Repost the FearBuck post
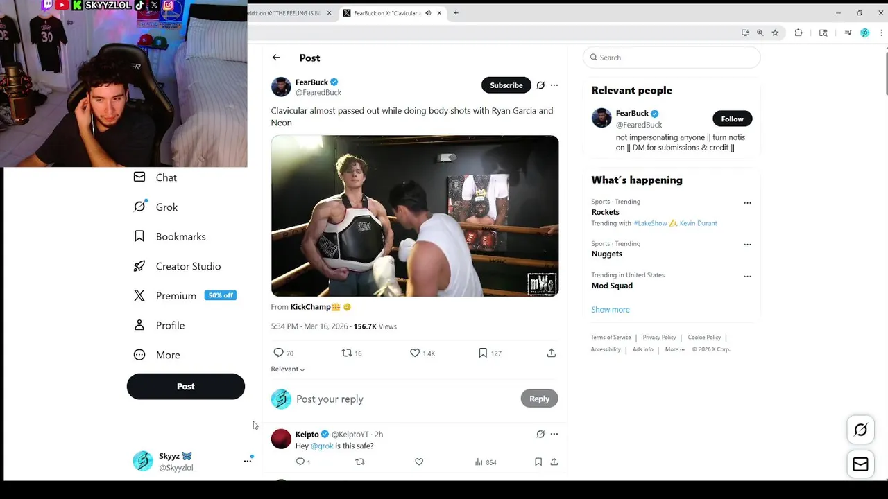This screenshot has height=499, width=888. click(347, 353)
